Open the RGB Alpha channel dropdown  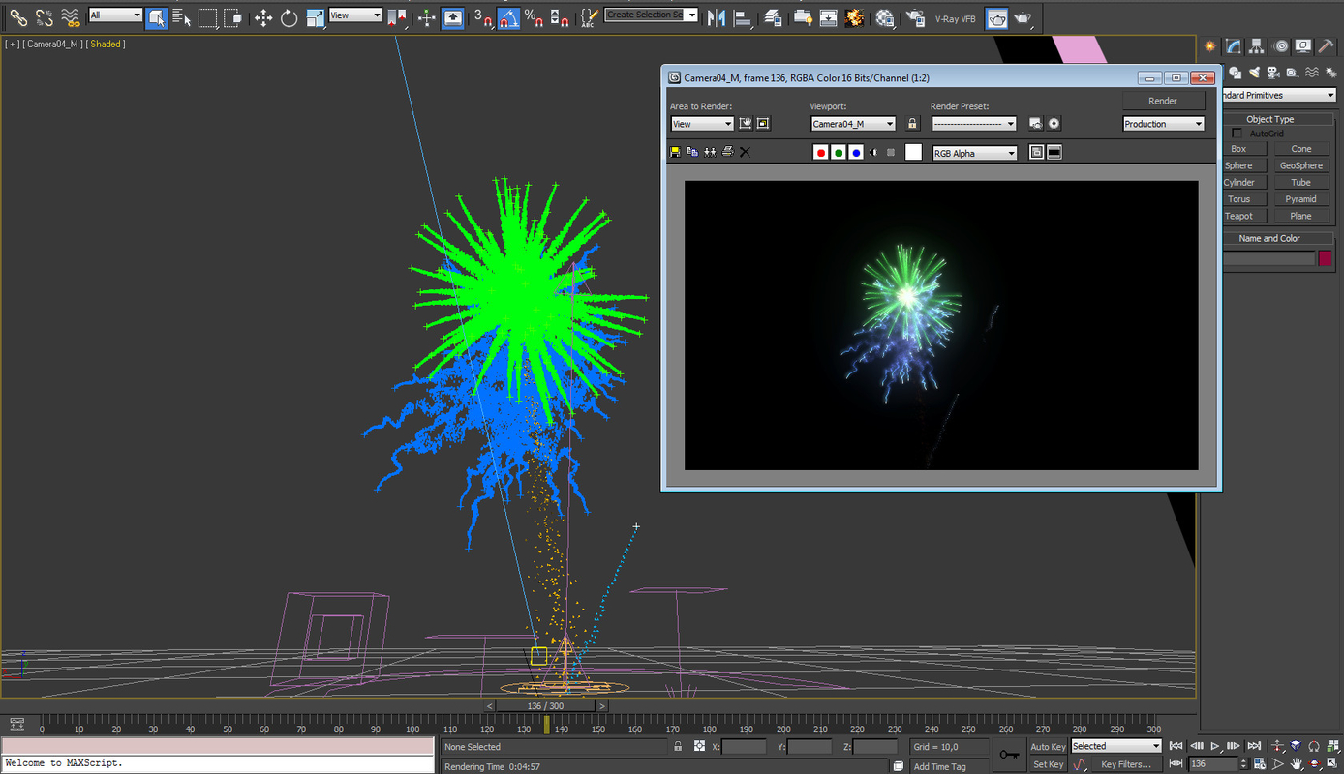pos(974,152)
